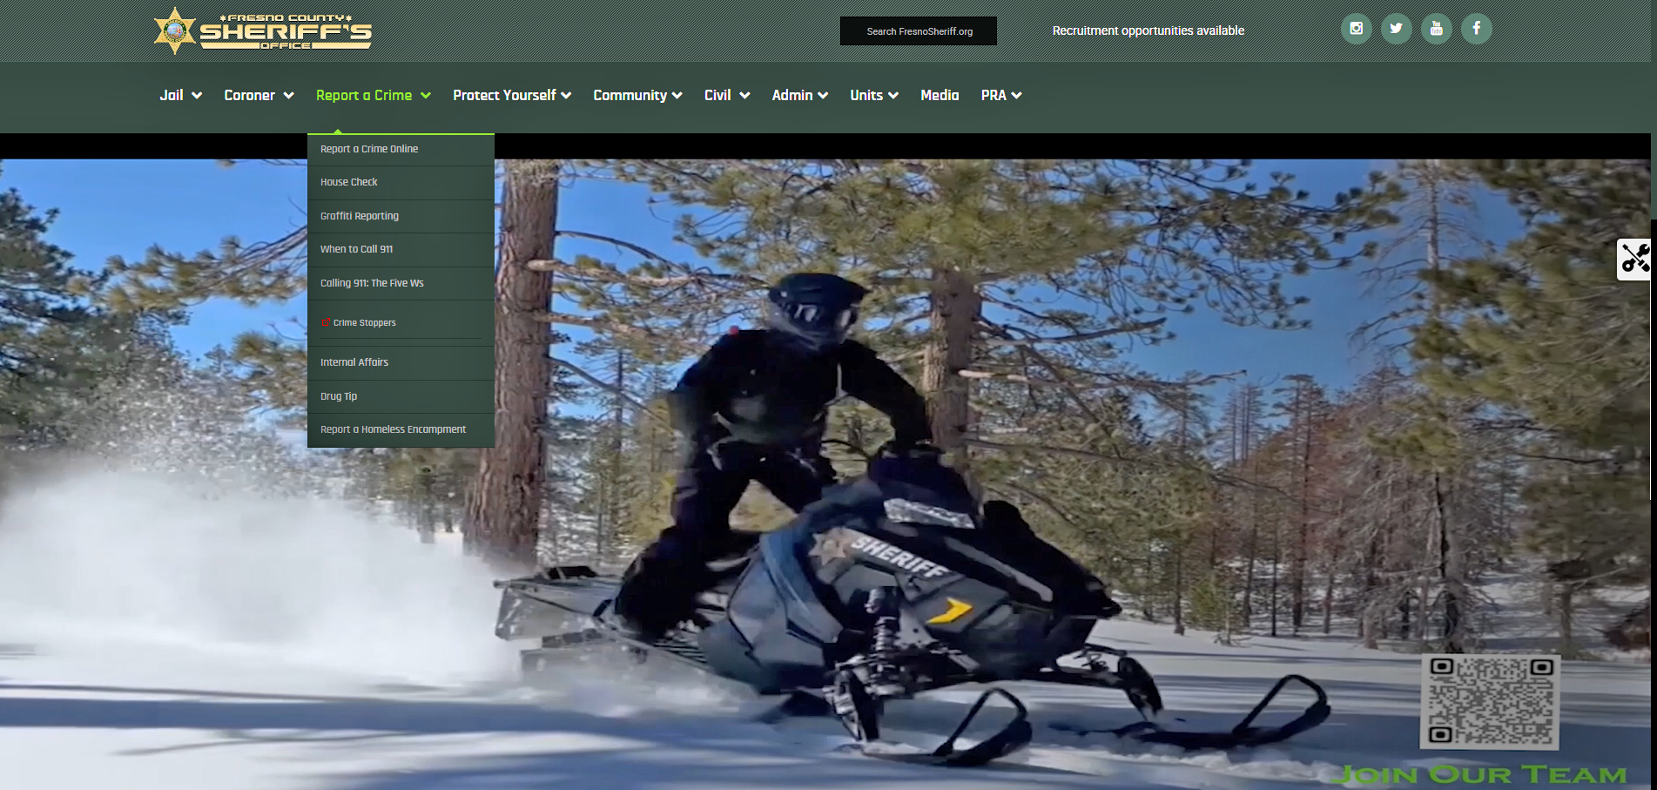The width and height of the screenshot is (1657, 790).
Task: Click the page vertical scrollbar
Action: tap(1654, 109)
